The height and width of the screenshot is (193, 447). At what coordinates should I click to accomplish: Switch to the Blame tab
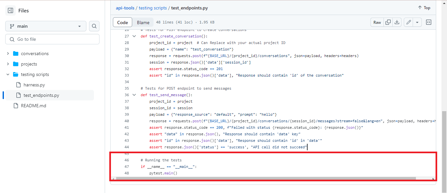click(x=143, y=22)
